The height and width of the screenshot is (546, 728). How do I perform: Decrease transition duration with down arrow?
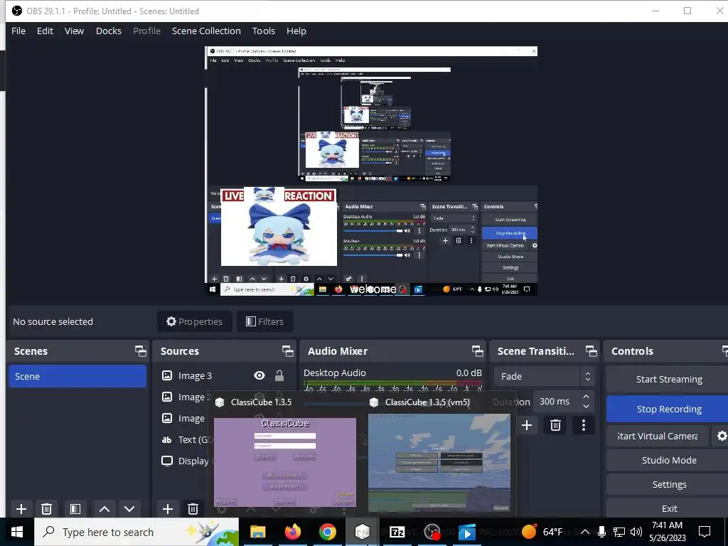586,407
